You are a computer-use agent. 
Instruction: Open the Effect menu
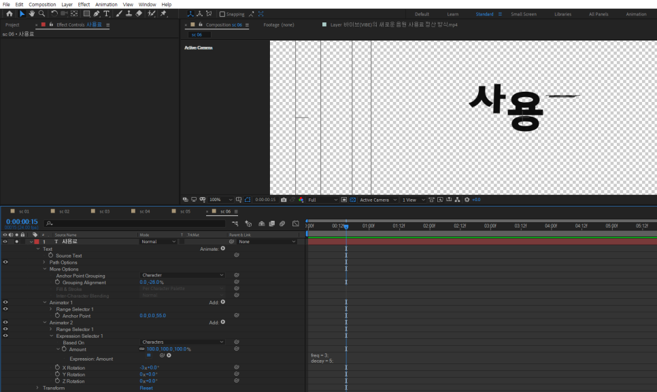(x=84, y=5)
